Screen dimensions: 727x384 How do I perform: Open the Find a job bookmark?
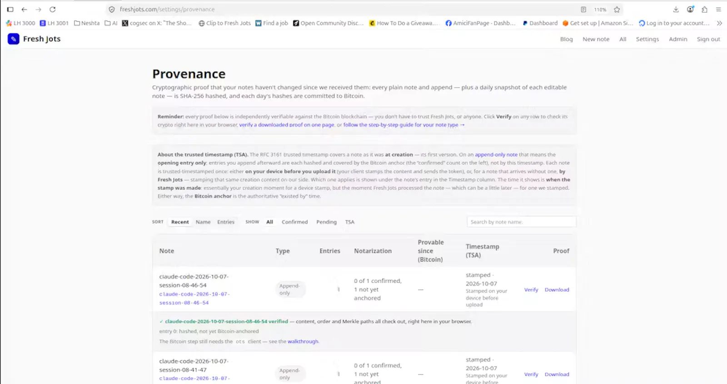click(x=272, y=23)
